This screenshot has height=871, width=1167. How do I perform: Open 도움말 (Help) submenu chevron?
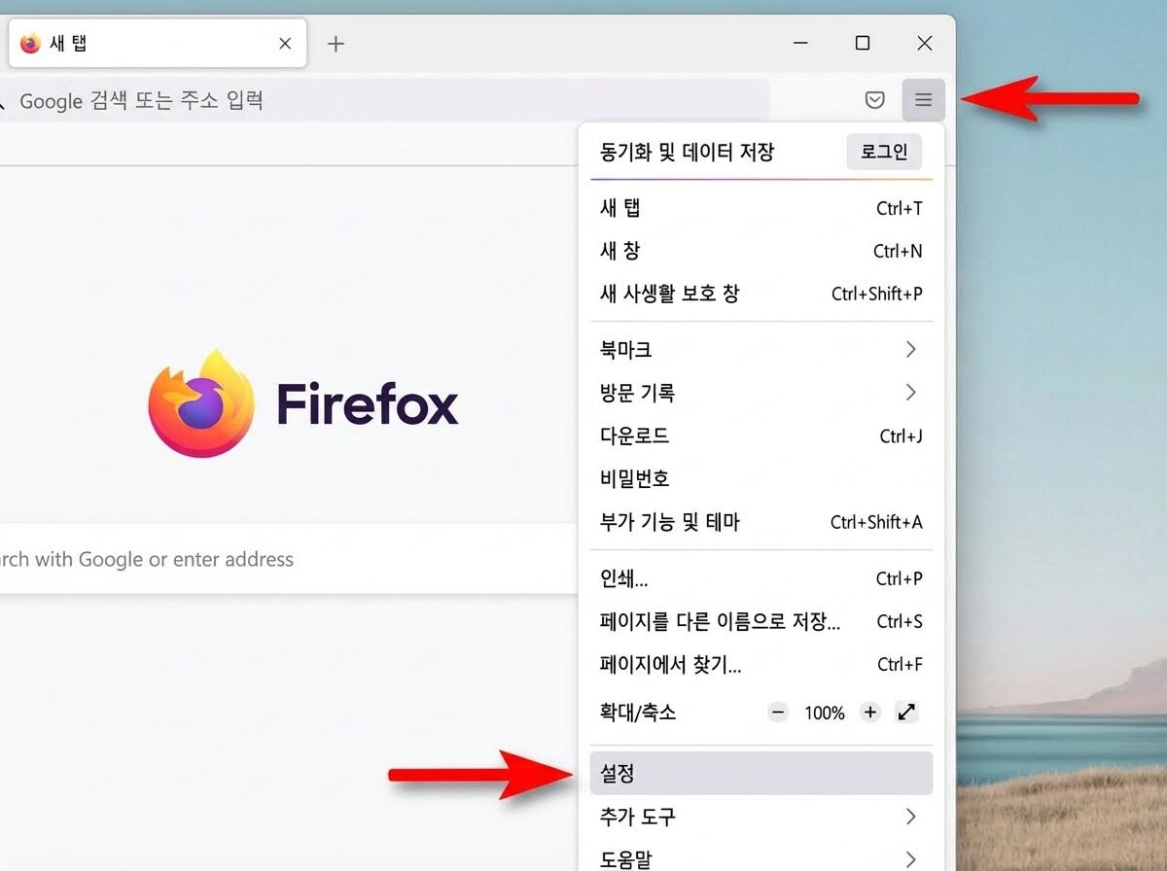tap(911, 858)
